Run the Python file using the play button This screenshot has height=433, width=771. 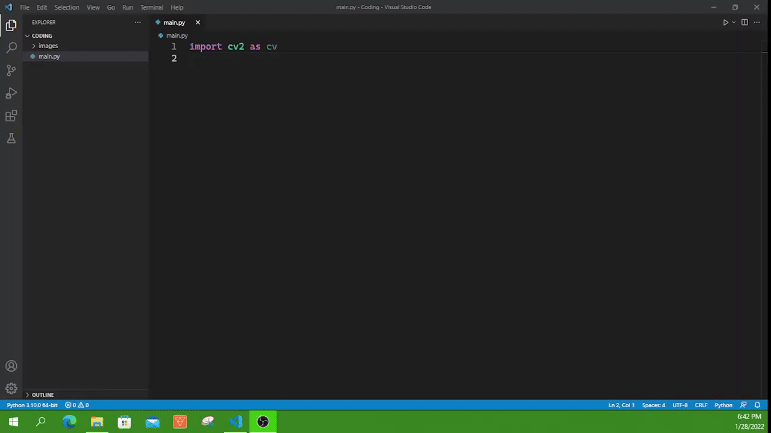click(725, 22)
